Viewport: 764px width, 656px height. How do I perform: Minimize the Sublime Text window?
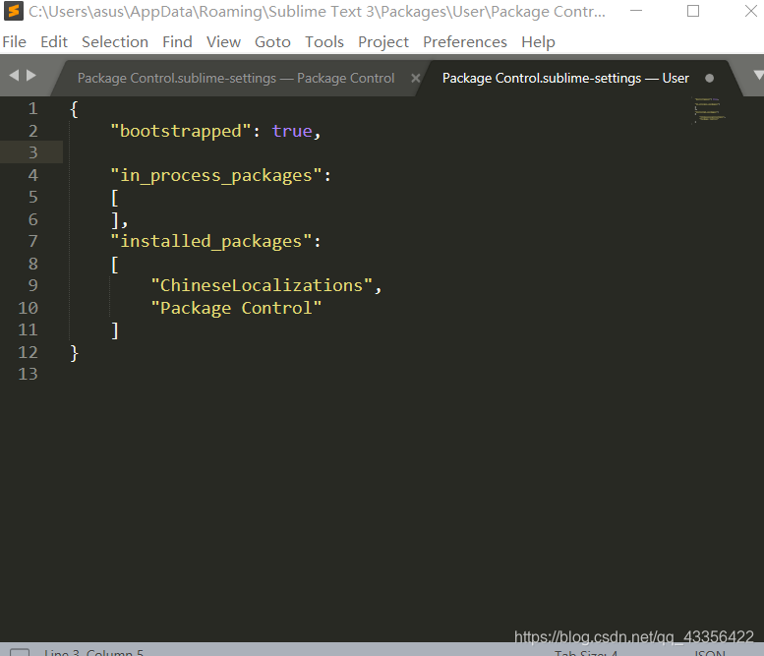click(x=636, y=11)
